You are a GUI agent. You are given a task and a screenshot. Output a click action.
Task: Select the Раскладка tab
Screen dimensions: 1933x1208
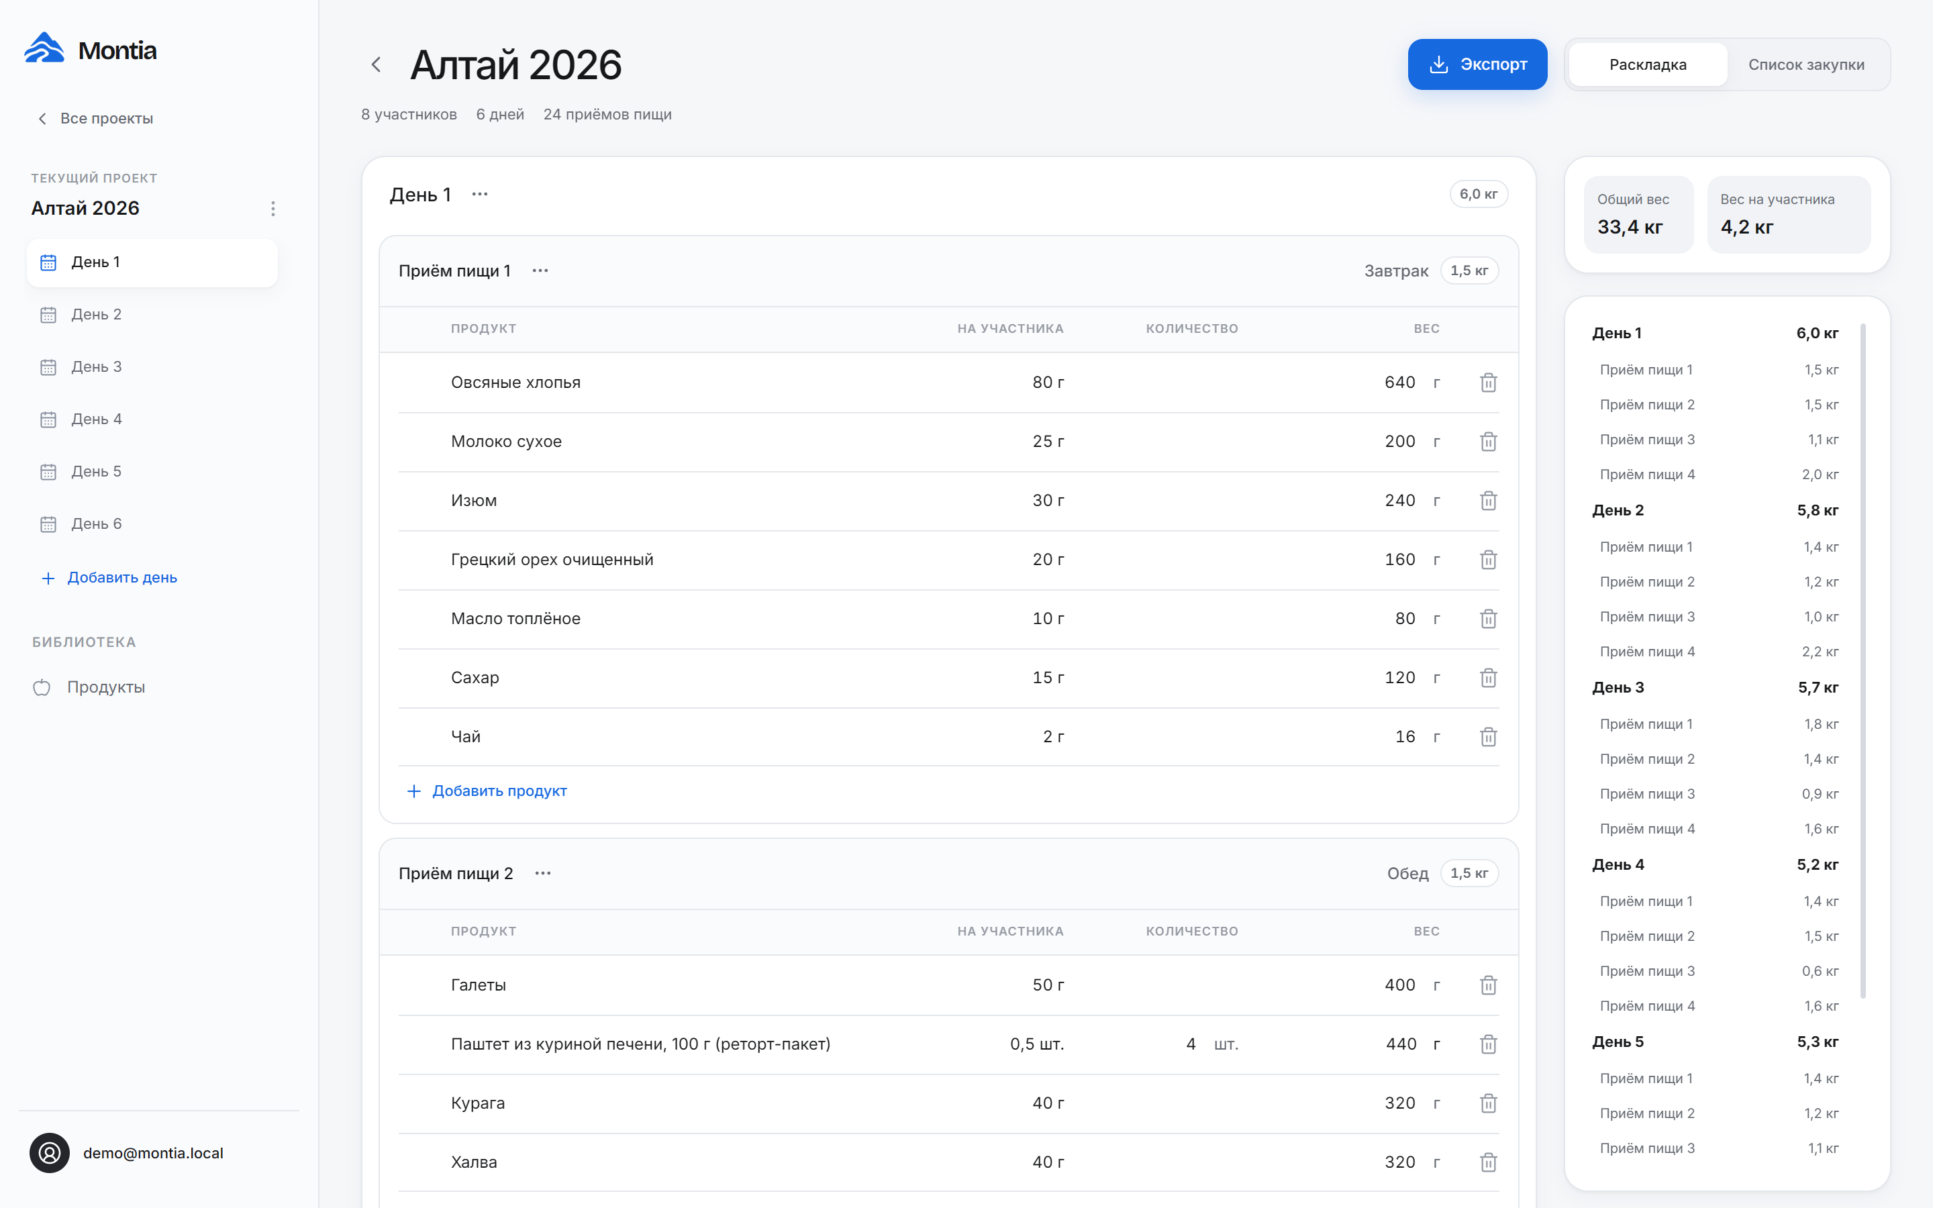1647,64
